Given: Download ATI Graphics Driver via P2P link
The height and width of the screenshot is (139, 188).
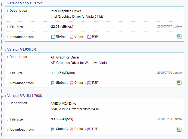Looking at the screenshot, I should [x=95, y=83].
